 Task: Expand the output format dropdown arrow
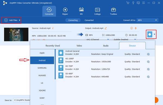click(x=155, y=34)
